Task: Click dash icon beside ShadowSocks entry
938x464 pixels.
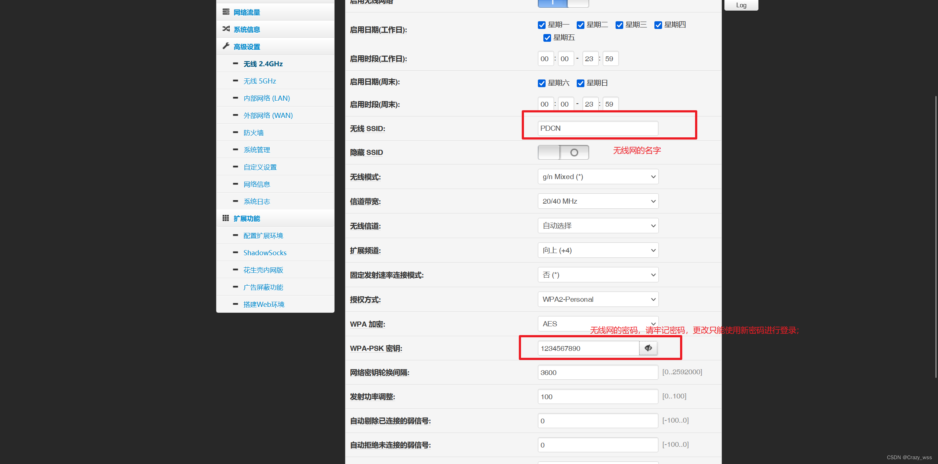Action: (x=236, y=252)
